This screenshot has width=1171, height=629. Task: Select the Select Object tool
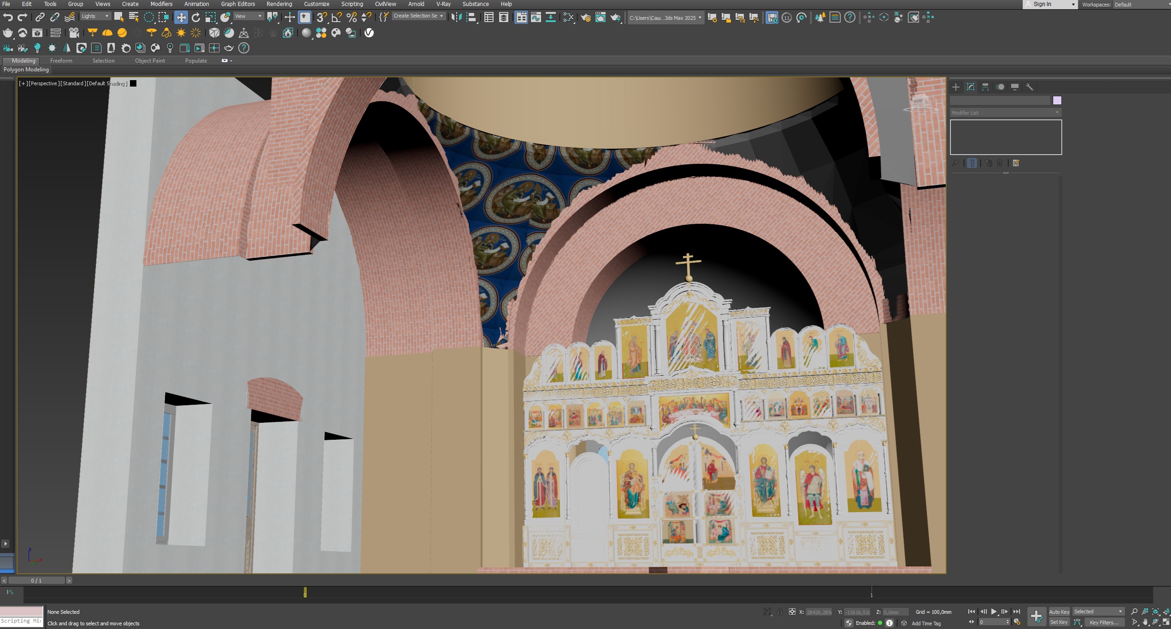[119, 17]
